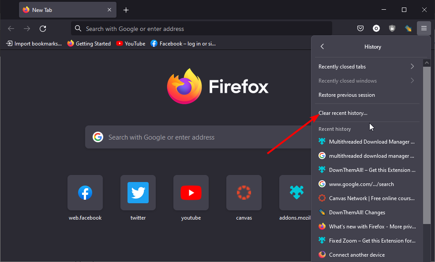Image resolution: width=435 pixels, height=262 pixels.
Task: Open Multithreaded Download Manager addon history entry
Action: click(367, 142)
